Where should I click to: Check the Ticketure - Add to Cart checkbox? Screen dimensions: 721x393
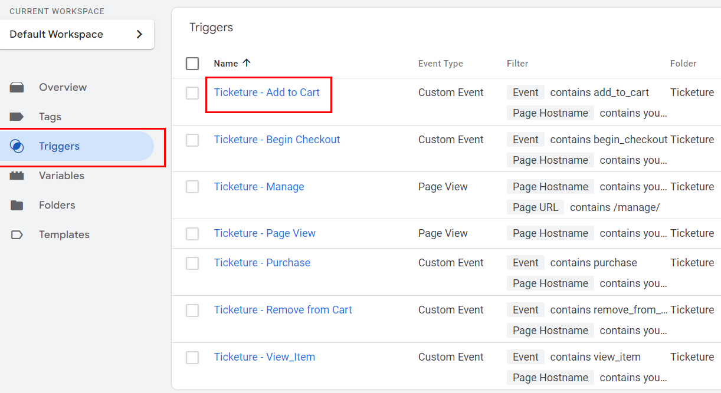[192, 93]
